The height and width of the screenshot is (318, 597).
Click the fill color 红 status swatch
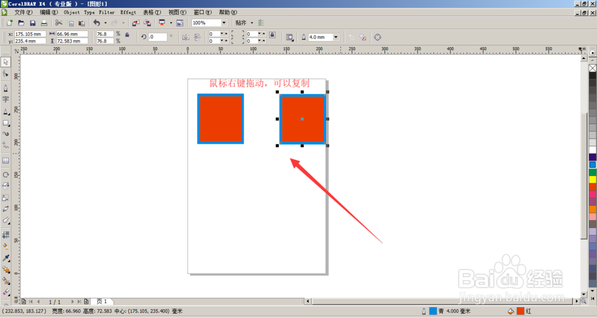click(521, 311)
